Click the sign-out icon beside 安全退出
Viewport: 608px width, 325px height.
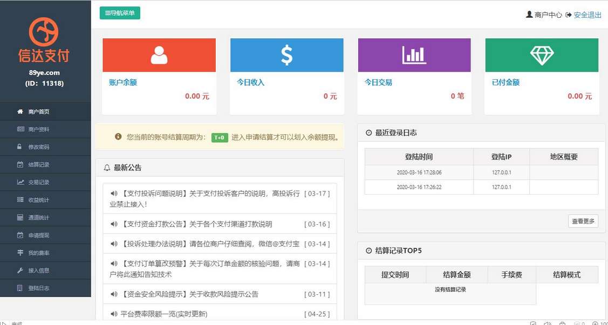[569, 15]
